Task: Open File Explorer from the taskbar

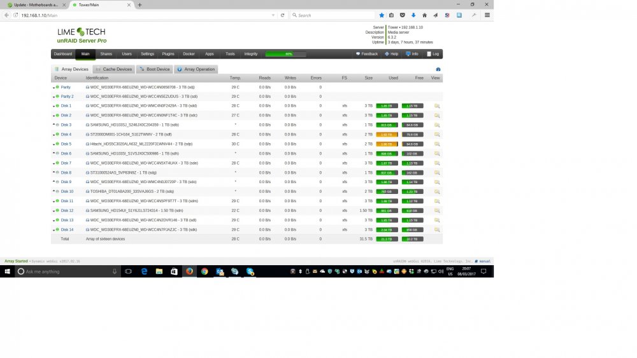Action: coord(159,272)
